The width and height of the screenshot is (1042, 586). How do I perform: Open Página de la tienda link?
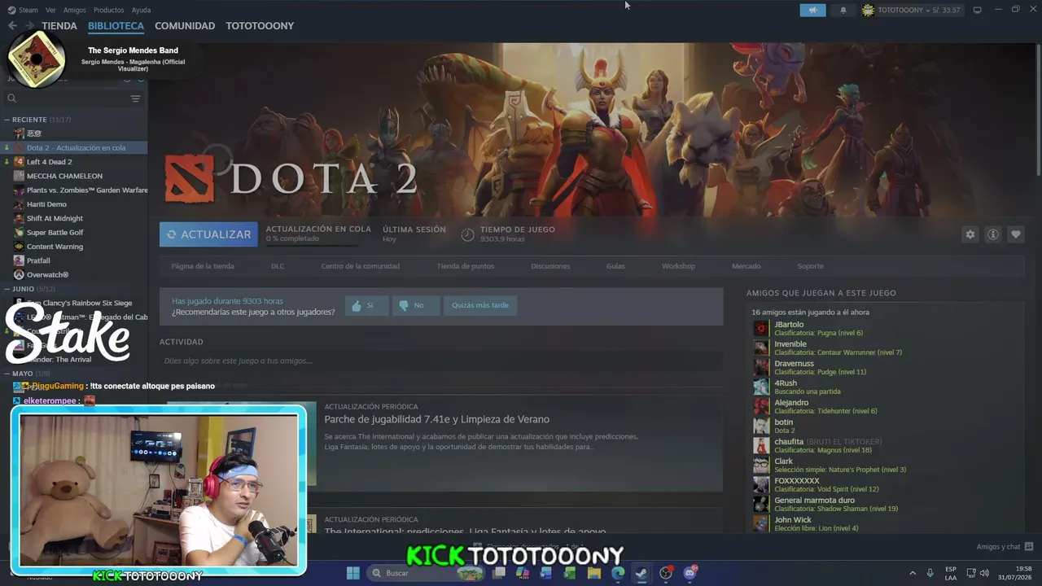coord(203,266)
